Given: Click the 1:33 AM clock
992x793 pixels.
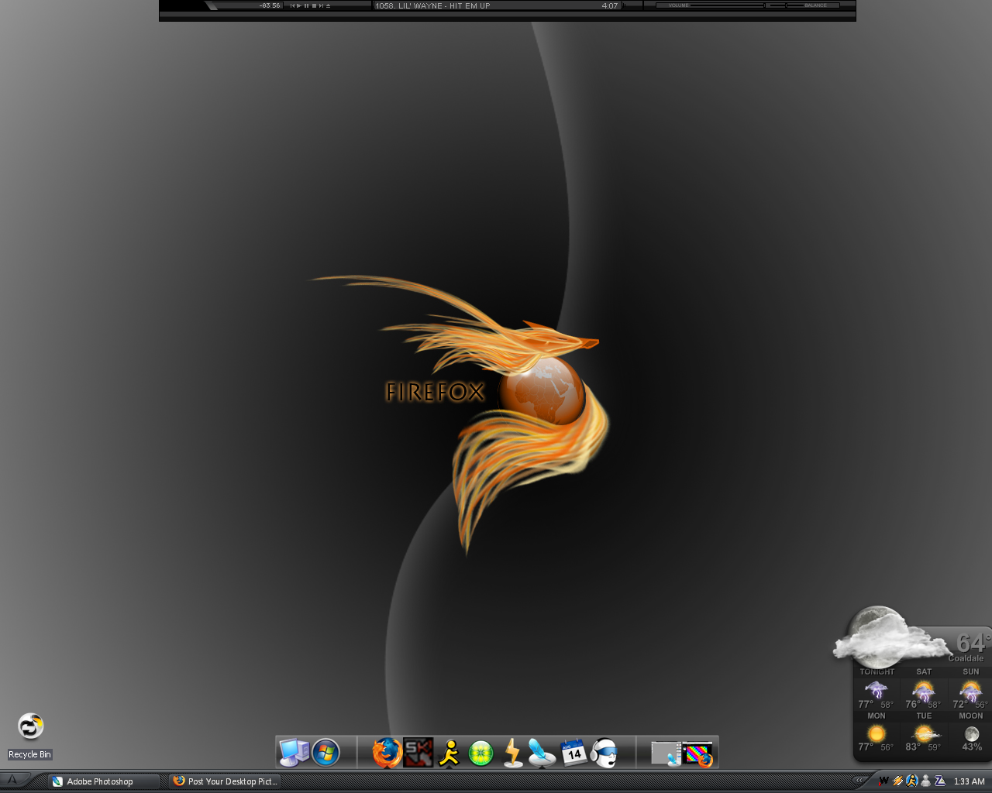Looking at the screenshot, I should click(969, 781).
